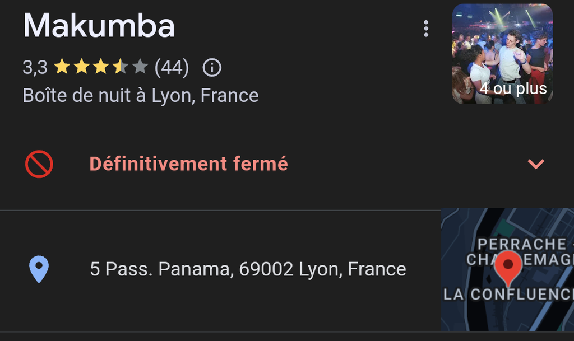Open the three-dot more options menu

426,29
